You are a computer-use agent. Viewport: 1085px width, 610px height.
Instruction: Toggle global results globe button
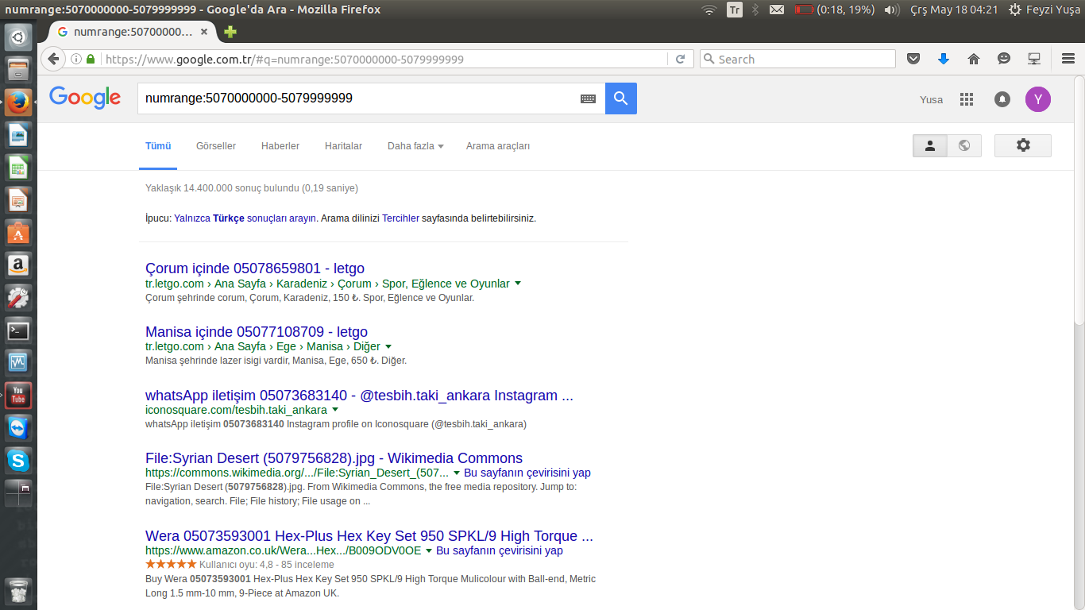[x=964, y=145]
